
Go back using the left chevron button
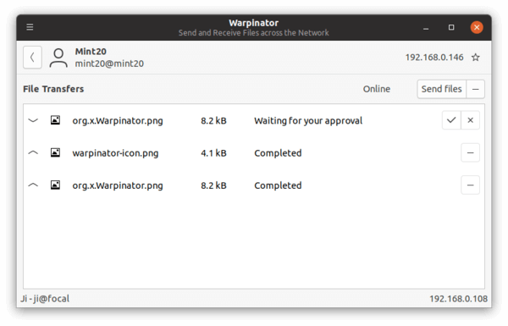coord(32,58)
